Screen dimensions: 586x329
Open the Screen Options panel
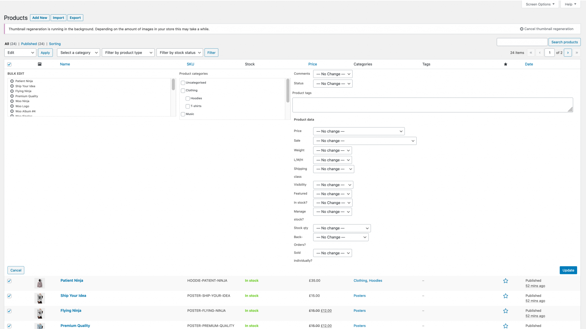(x=540, y=4)
